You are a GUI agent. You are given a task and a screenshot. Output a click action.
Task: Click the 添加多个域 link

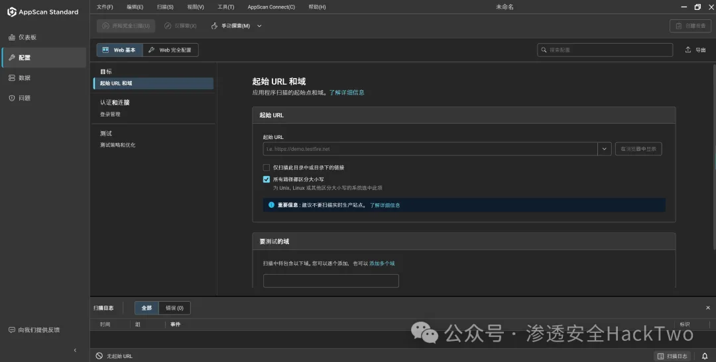[382, 263]
